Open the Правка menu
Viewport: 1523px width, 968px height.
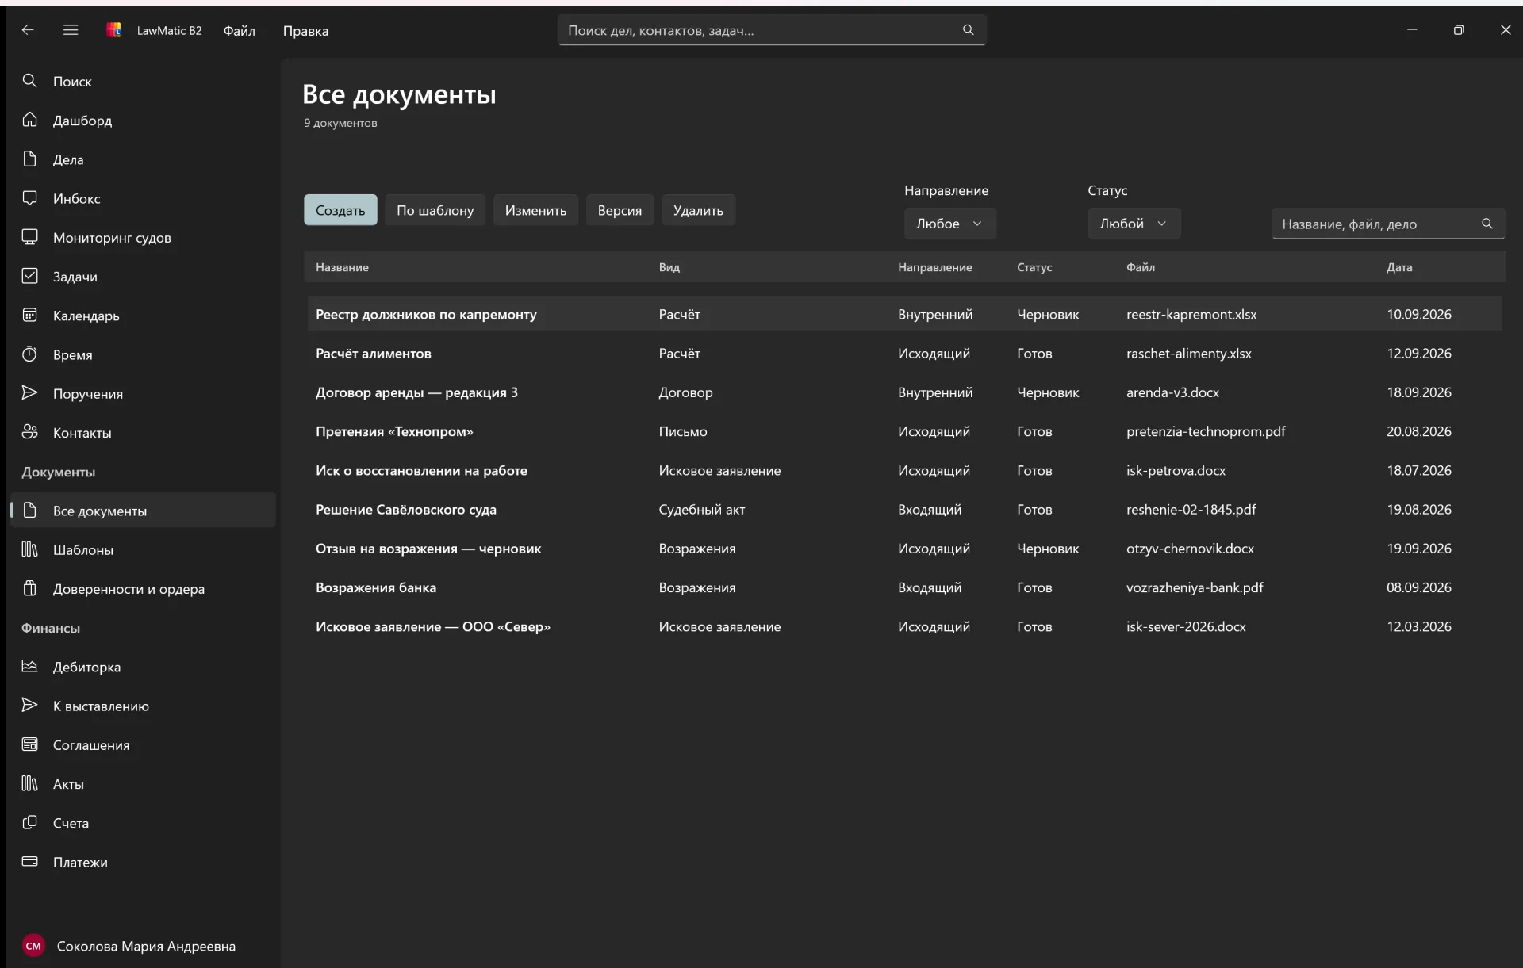coord(305,30)
